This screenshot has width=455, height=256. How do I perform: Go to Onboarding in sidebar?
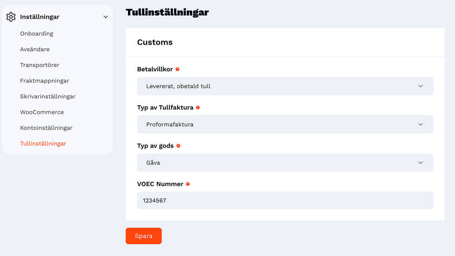click(36, 33)
